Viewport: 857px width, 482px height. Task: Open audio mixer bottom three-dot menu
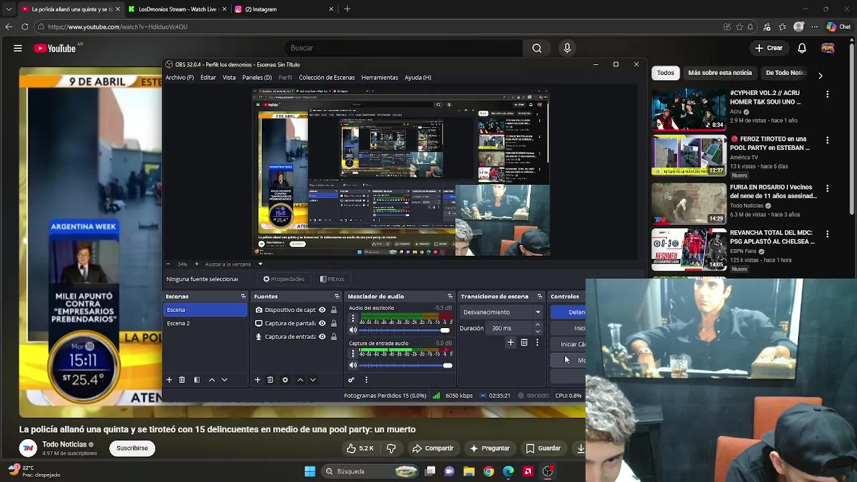click(x=366, y=380)
